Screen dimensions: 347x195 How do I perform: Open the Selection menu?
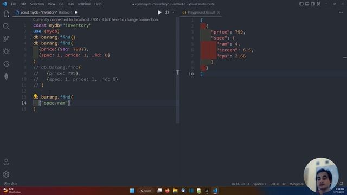click(x=37, y=4)
